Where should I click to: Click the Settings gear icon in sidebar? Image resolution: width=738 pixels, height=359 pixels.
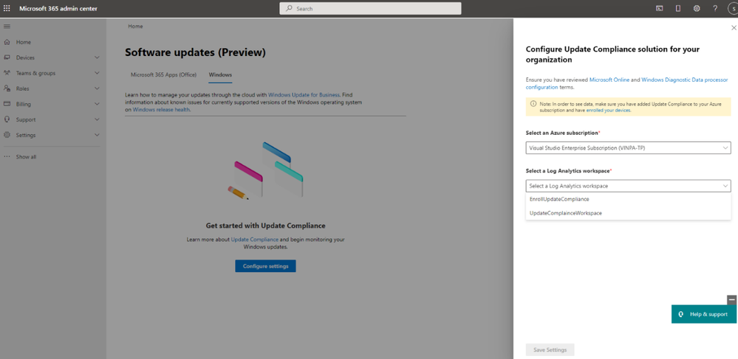tap(7, 135)
